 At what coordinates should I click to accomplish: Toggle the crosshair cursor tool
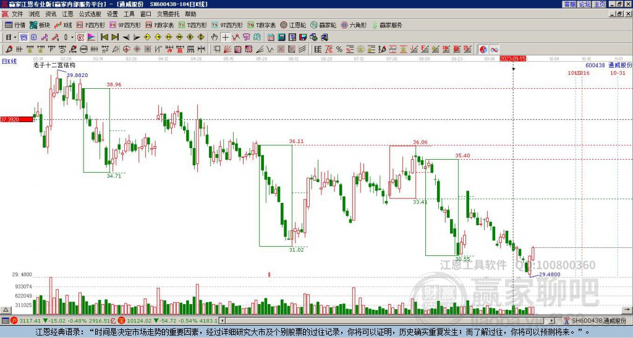(225, 37)
